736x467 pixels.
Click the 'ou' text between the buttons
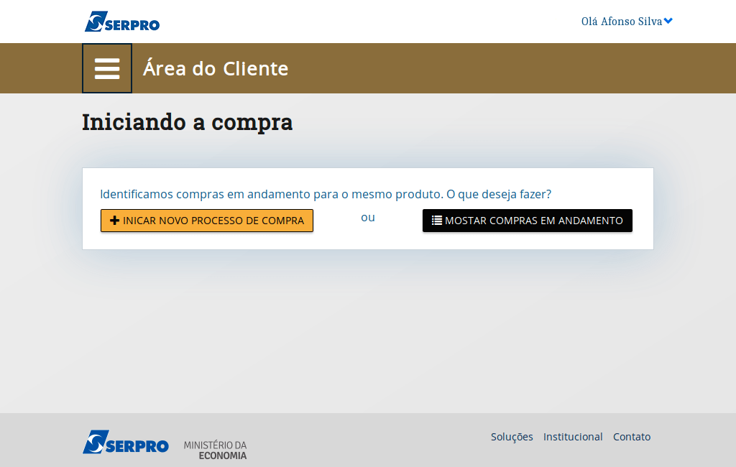pyautogui.click(x=368, y=217)
